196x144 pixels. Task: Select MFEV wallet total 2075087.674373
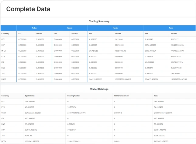point(161,141)
